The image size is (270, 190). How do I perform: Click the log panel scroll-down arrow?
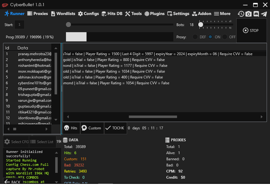pos(56,182)
